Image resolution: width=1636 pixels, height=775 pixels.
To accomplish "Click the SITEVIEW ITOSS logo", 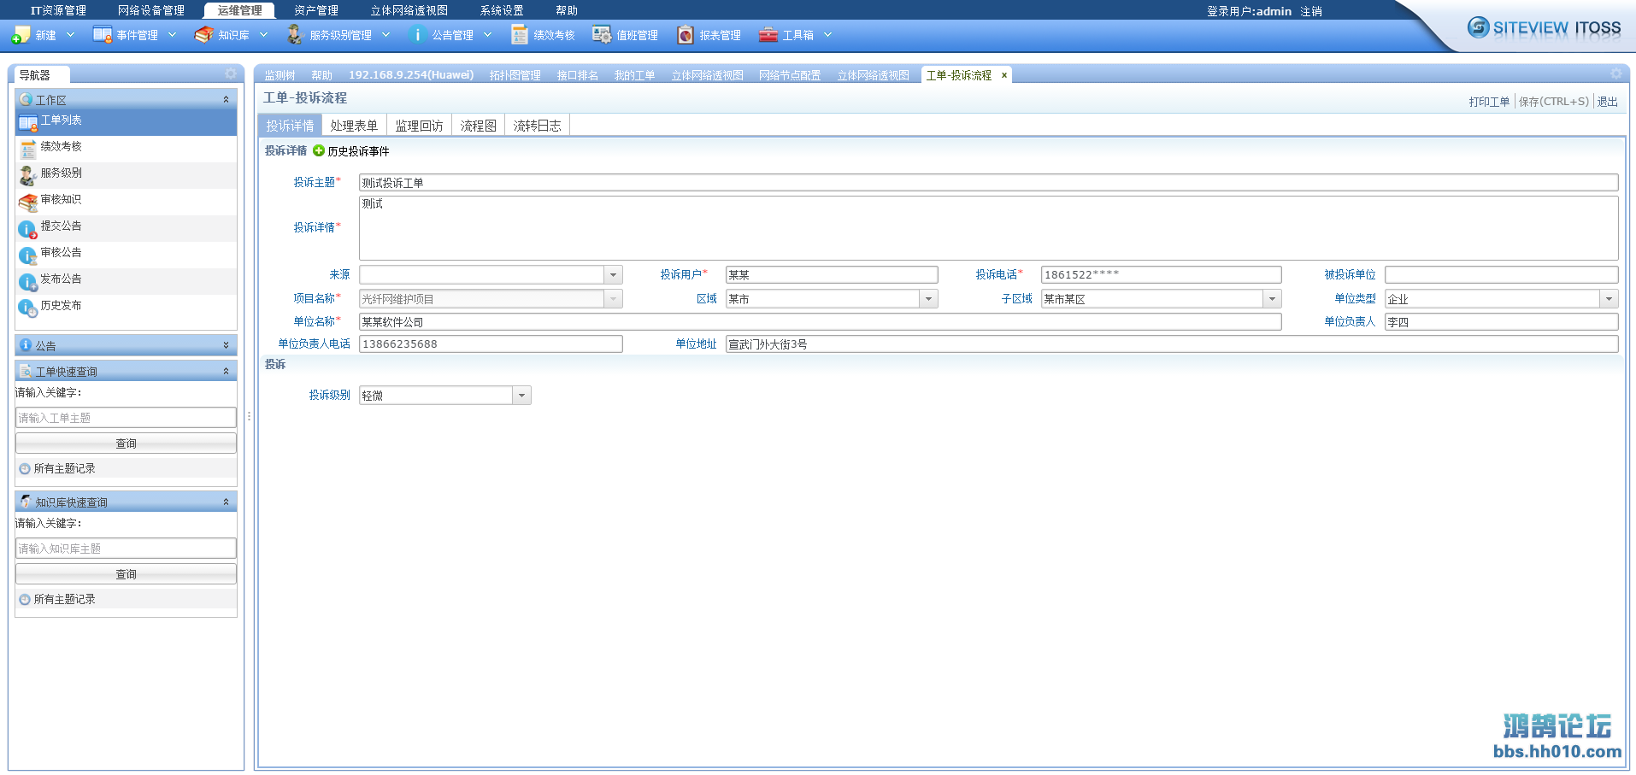I will pyautogui.click(x=1545, y=27).
